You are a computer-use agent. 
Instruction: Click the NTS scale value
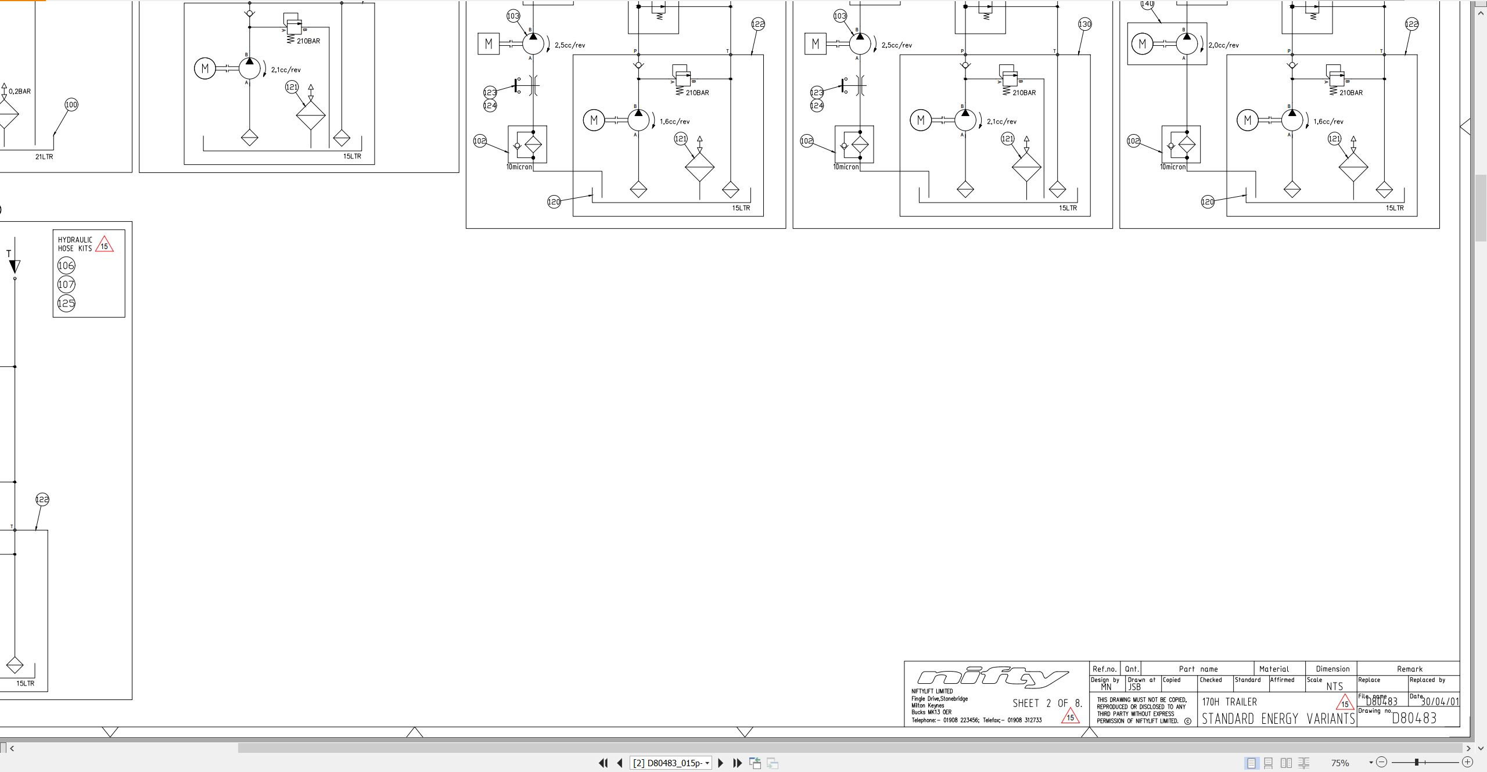point(1334,686)
